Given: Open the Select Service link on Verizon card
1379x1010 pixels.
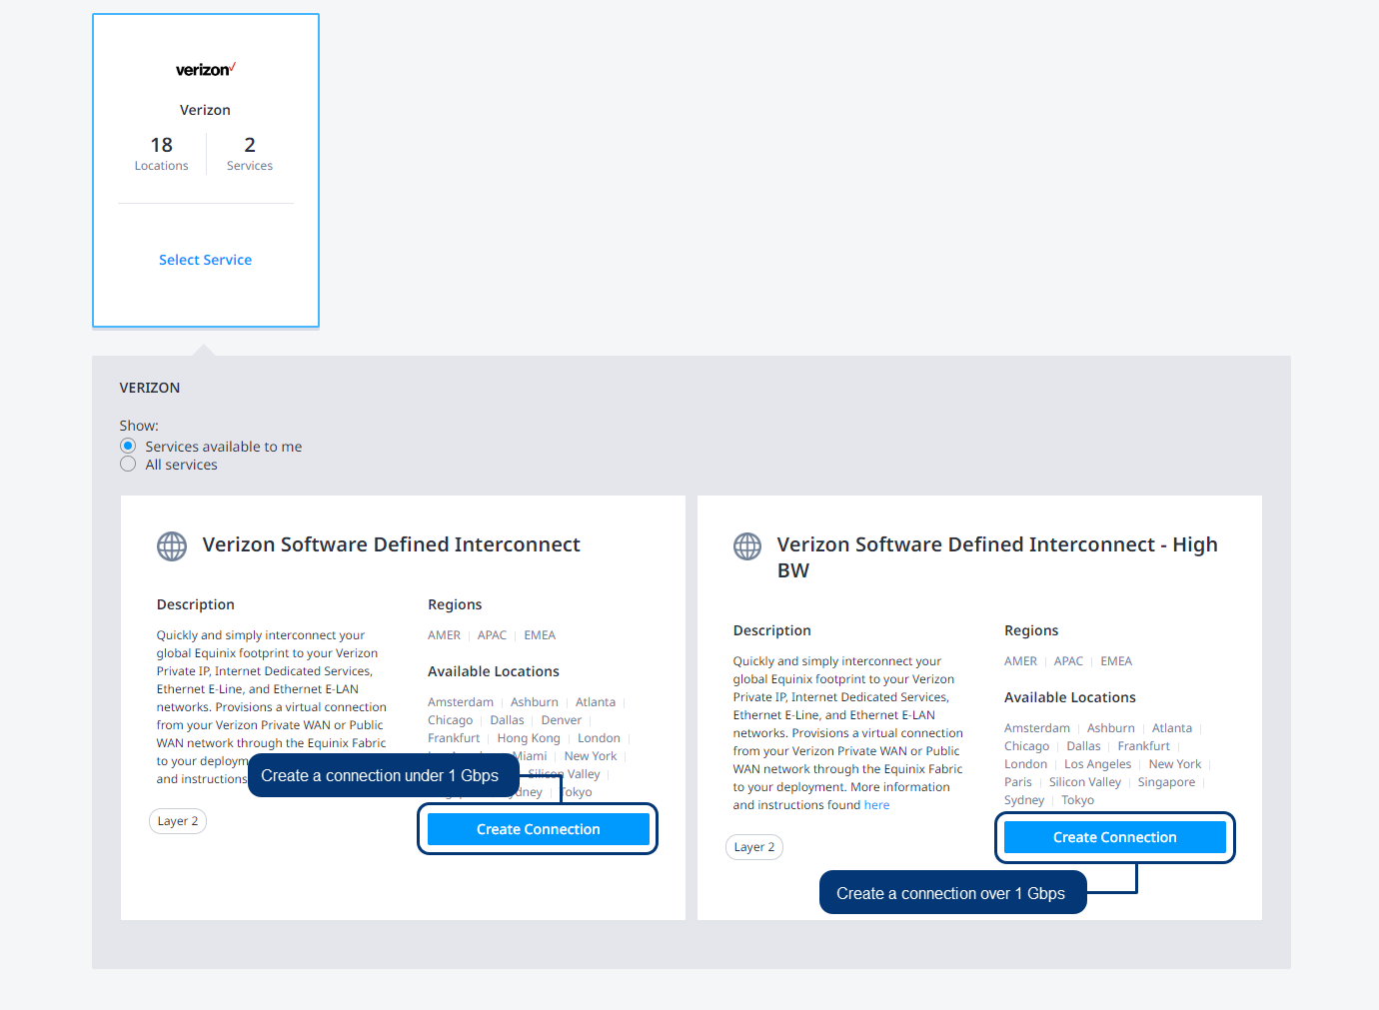Looking at the screenshot, I should point(206,260).
